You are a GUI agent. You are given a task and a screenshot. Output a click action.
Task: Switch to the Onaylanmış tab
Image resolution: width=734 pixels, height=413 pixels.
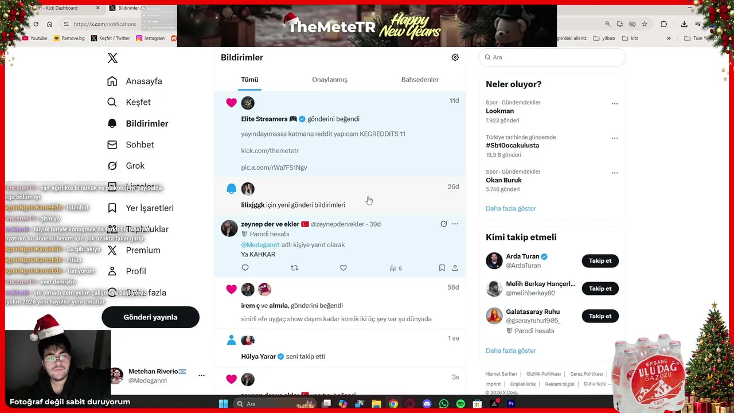(330, 80)
